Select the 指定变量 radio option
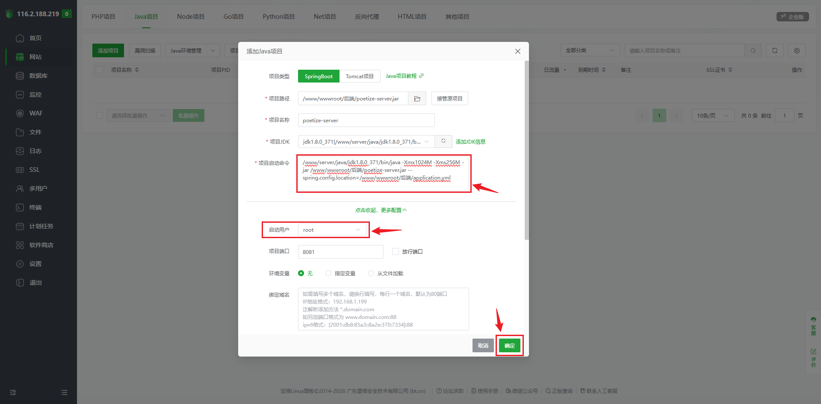 pyautogui.click(x=328, y=274)
